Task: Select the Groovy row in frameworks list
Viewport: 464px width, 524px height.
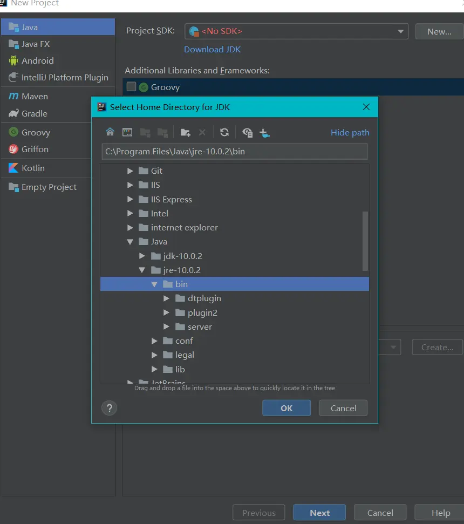Action: point(294,87)
